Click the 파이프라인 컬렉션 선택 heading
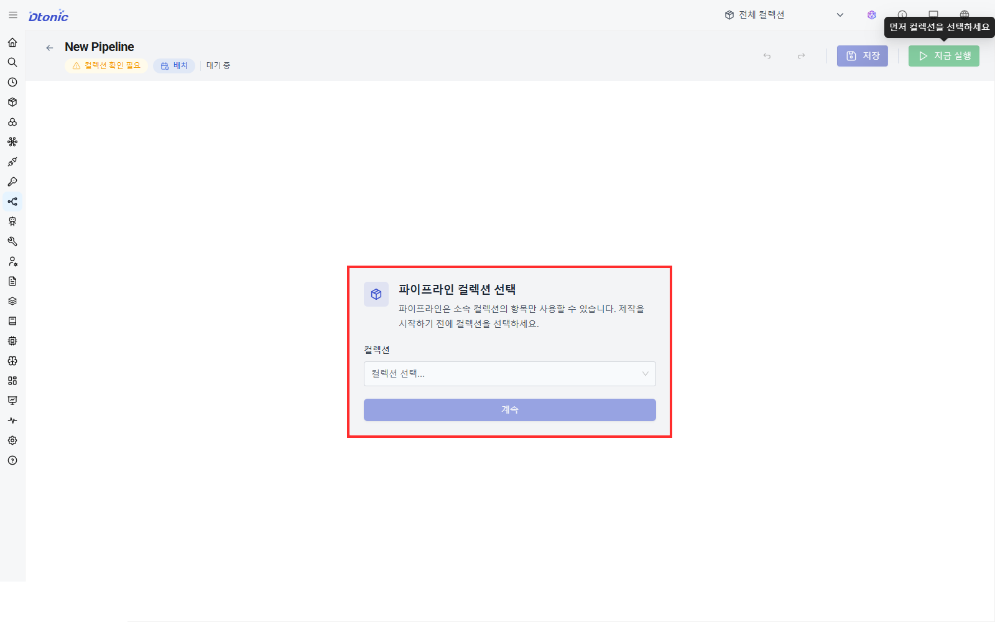The height and width of the screenshot is (622, 995). point(457,290)
